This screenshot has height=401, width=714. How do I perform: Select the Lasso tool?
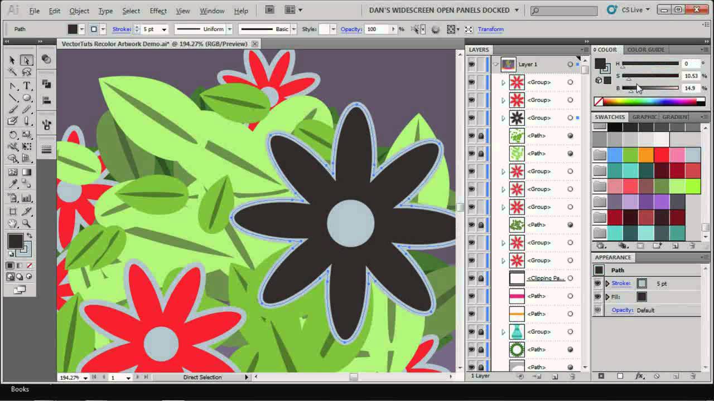tap(26, 72)
